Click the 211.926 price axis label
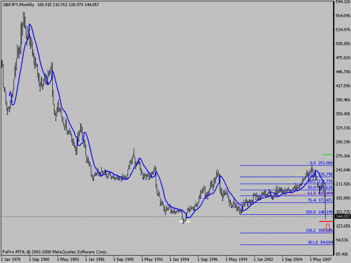Viewport: 351px width, 263px height. point(343,184)
